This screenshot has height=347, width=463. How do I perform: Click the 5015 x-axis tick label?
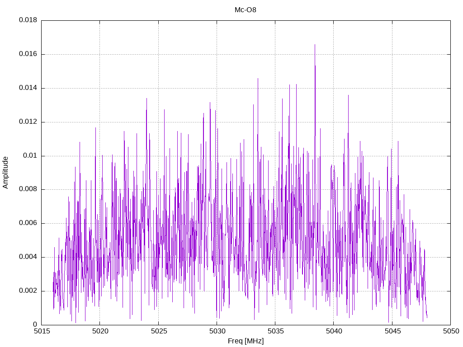(x=41, y=331)
